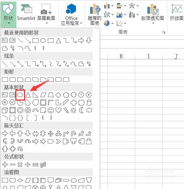Choose the equals sign in 公式形状

point(36,165)
